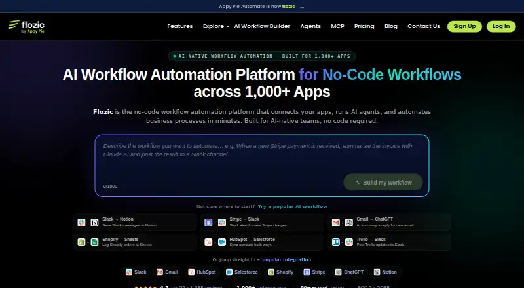Select the Slack integration chip

point(136,272)
